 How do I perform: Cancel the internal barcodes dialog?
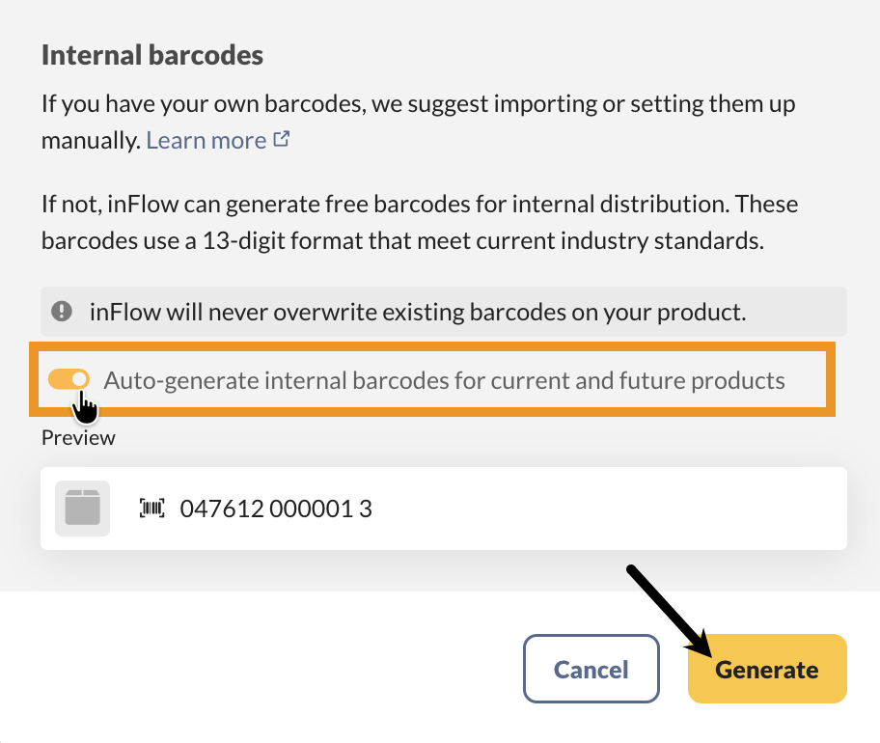pos(591,669)
